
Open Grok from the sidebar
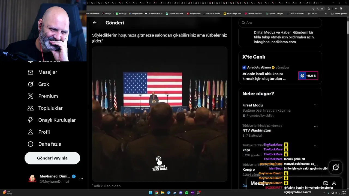38,84
